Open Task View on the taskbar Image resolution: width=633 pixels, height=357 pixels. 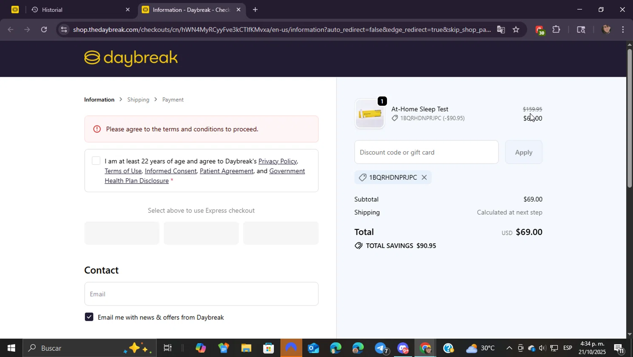click(168, 348)
